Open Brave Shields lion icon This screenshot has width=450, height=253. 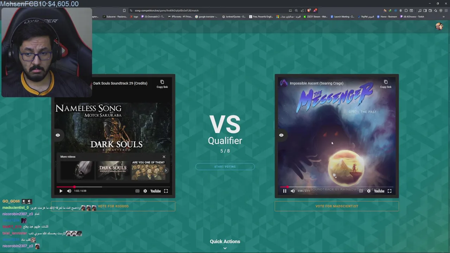point(309,10)
